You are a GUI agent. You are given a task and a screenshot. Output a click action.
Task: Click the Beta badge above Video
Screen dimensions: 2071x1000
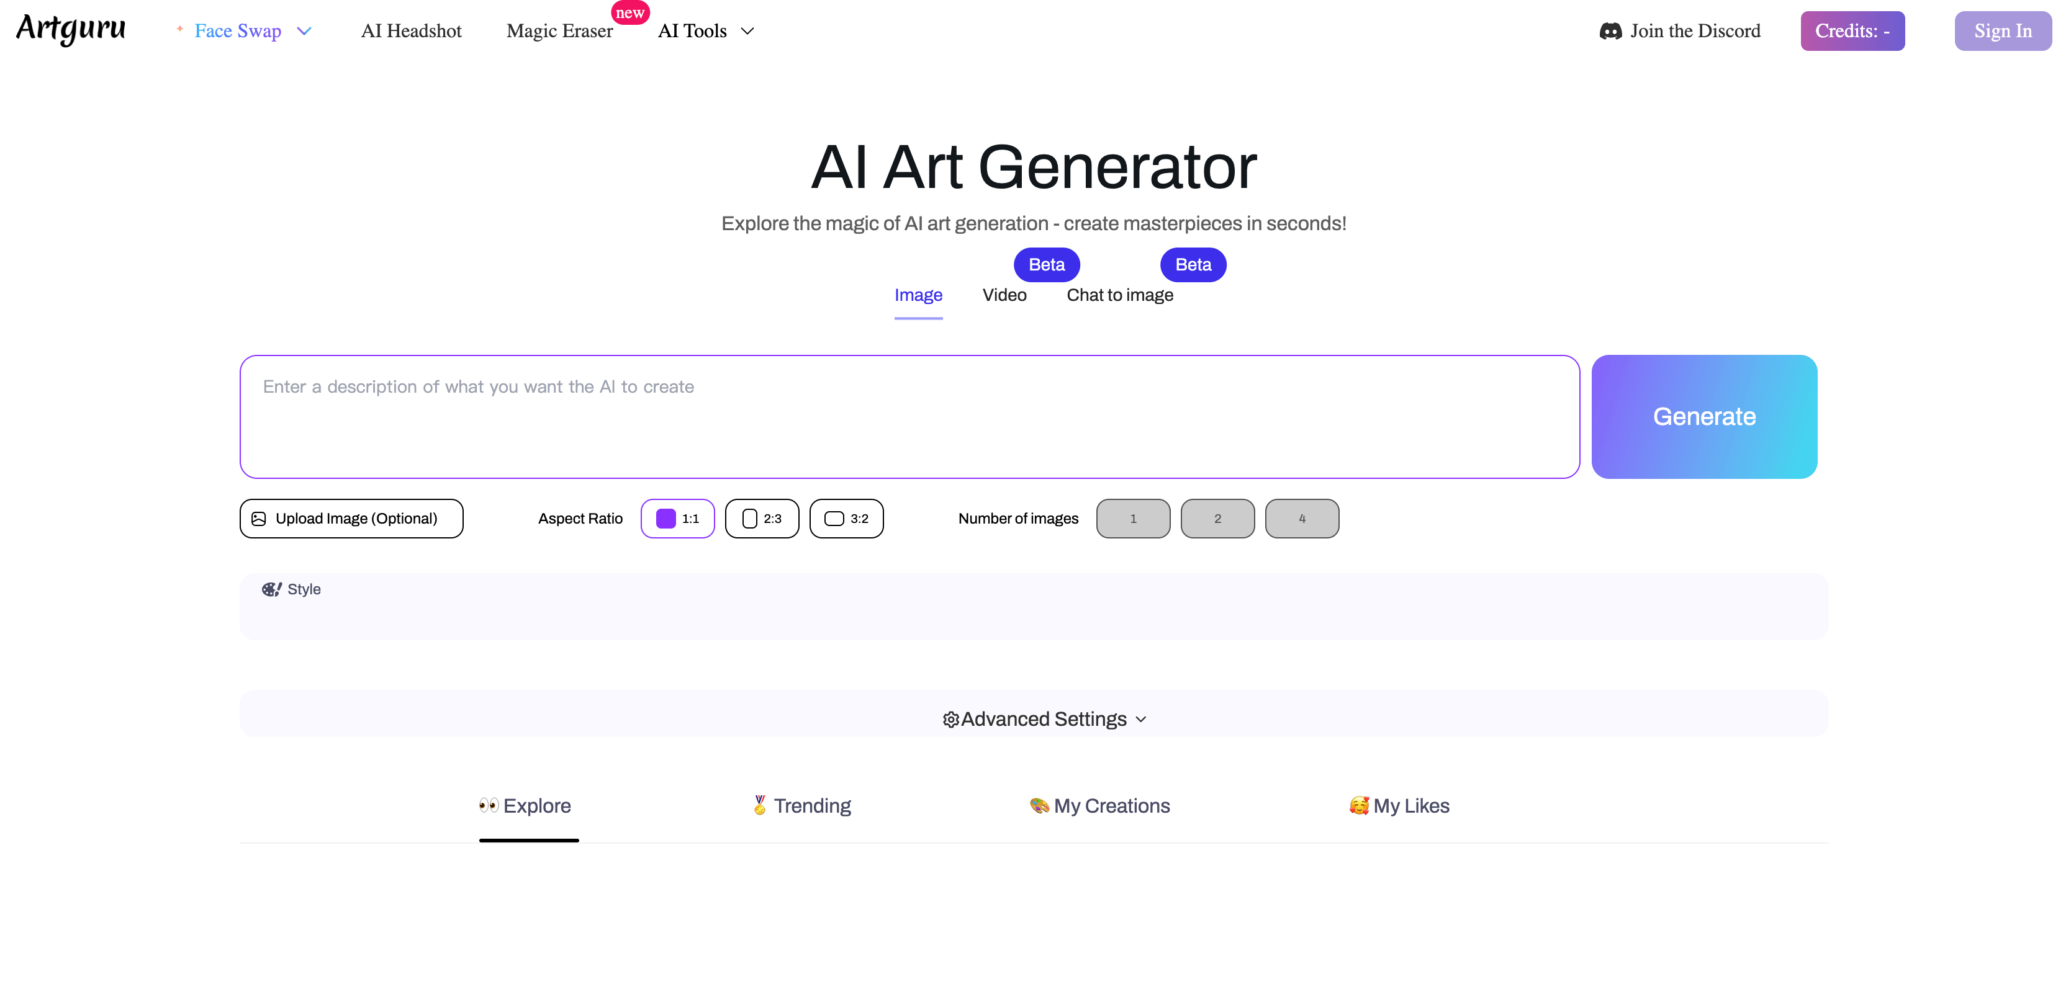click(1047, 265)
